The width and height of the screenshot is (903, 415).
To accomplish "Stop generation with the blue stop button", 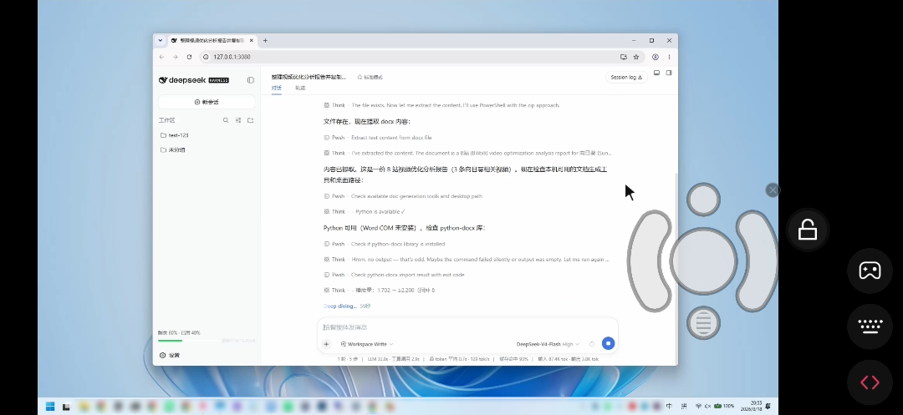I will tap(608, 343).
